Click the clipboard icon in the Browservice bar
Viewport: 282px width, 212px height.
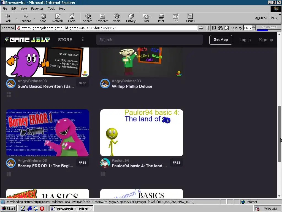pyautogui.click(x=226, y=28)
